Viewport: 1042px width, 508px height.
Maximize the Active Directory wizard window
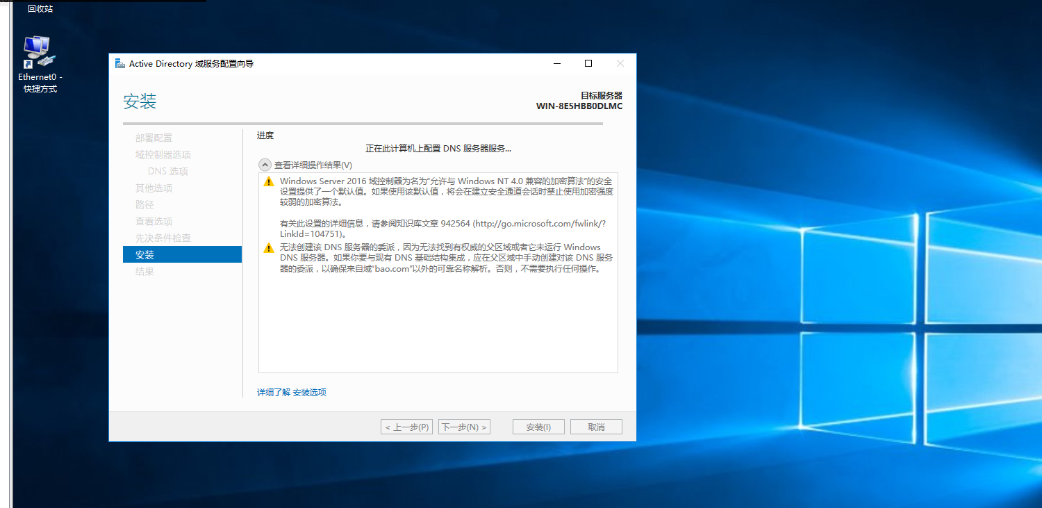[588, 63]
